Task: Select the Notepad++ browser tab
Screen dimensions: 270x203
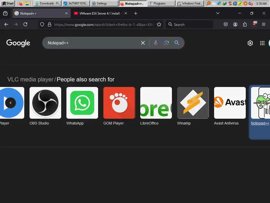Action: [41, 13]
